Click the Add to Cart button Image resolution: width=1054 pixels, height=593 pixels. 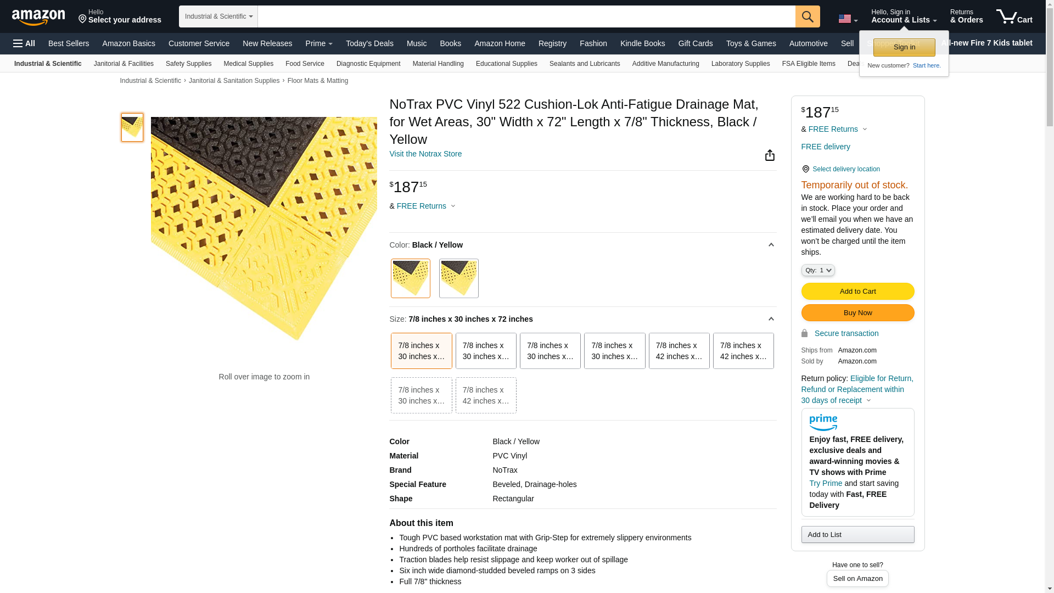[x=857, y=292]
